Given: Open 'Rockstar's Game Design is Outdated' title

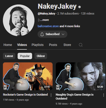Looking at the screenshot, I should [25, 95].
